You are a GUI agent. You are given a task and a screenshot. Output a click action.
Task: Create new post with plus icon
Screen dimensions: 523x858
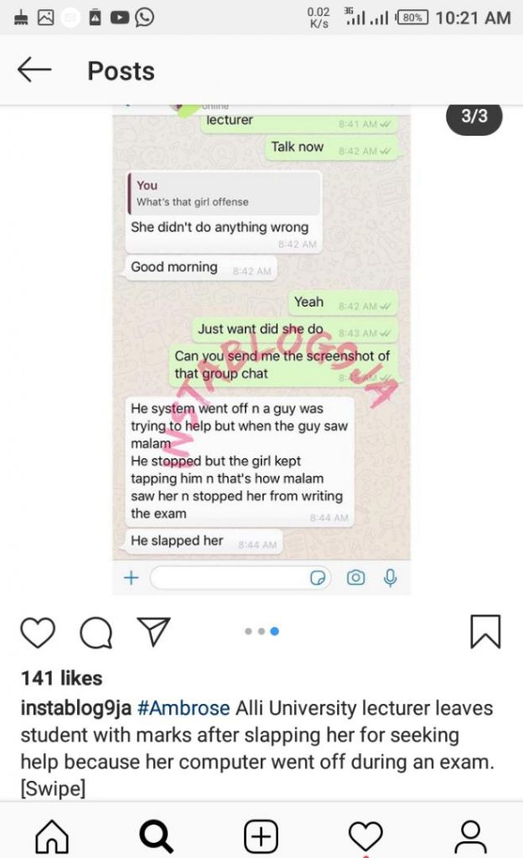coord(261,836)
